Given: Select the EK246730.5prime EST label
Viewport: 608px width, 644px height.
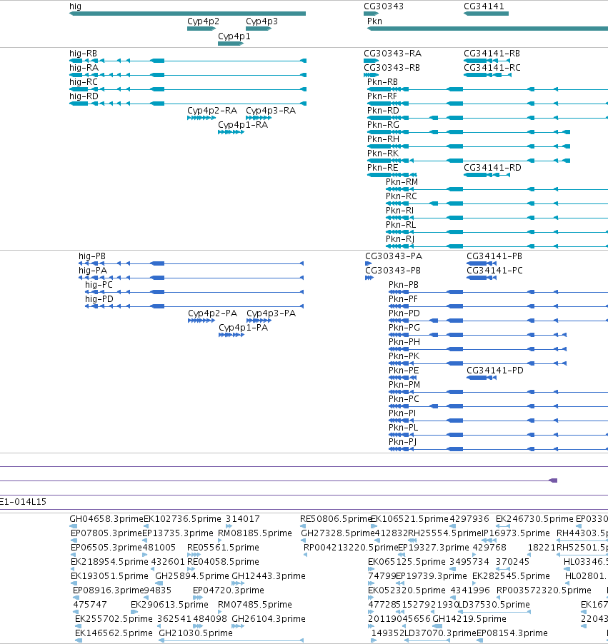Looking at the screenshot, I should pyautogui.click(x=534, y=519).
